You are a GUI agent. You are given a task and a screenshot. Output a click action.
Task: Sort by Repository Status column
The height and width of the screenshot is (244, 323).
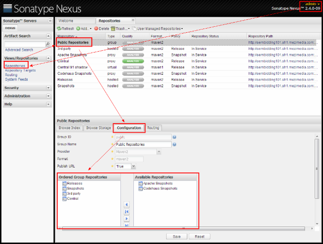click(218, 36)
